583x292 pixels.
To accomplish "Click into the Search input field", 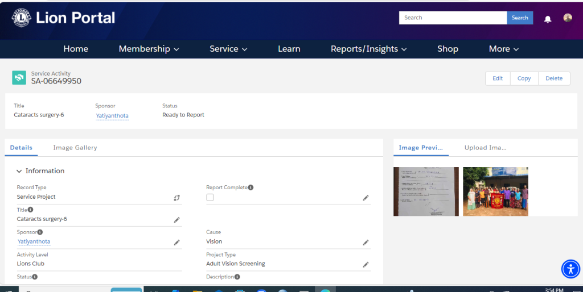I will tap(453, 18).
